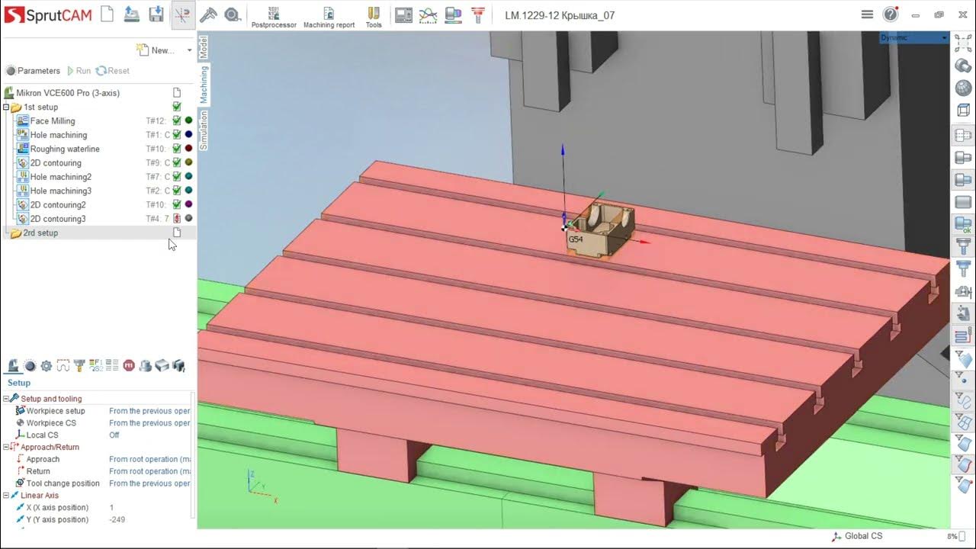
Task: Edit Workpiece setup value
Action: point(149,411)
